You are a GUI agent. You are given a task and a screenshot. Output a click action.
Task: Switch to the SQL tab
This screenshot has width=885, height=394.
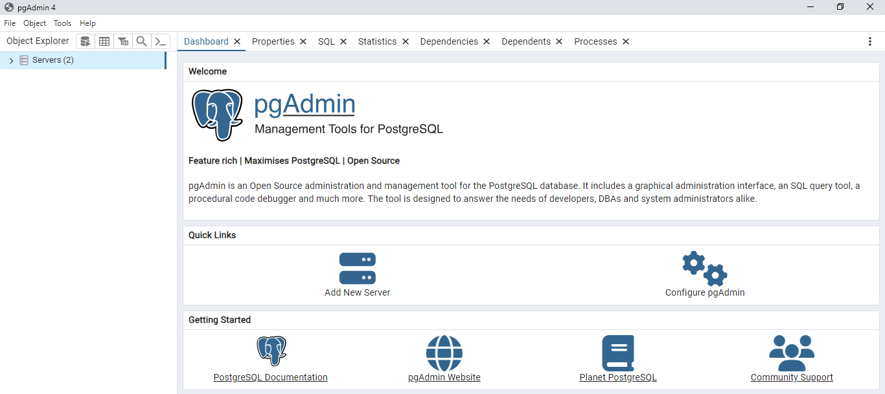(x=327, y=41)
